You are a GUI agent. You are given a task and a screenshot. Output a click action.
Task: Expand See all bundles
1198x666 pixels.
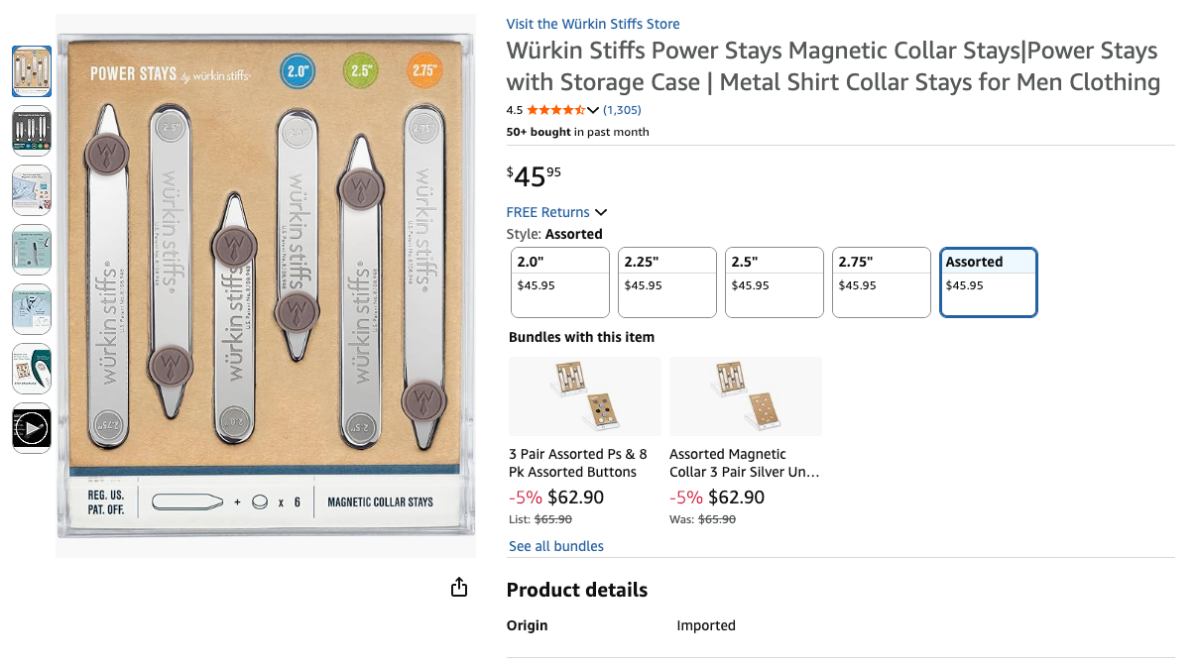(x=555, y=546)
